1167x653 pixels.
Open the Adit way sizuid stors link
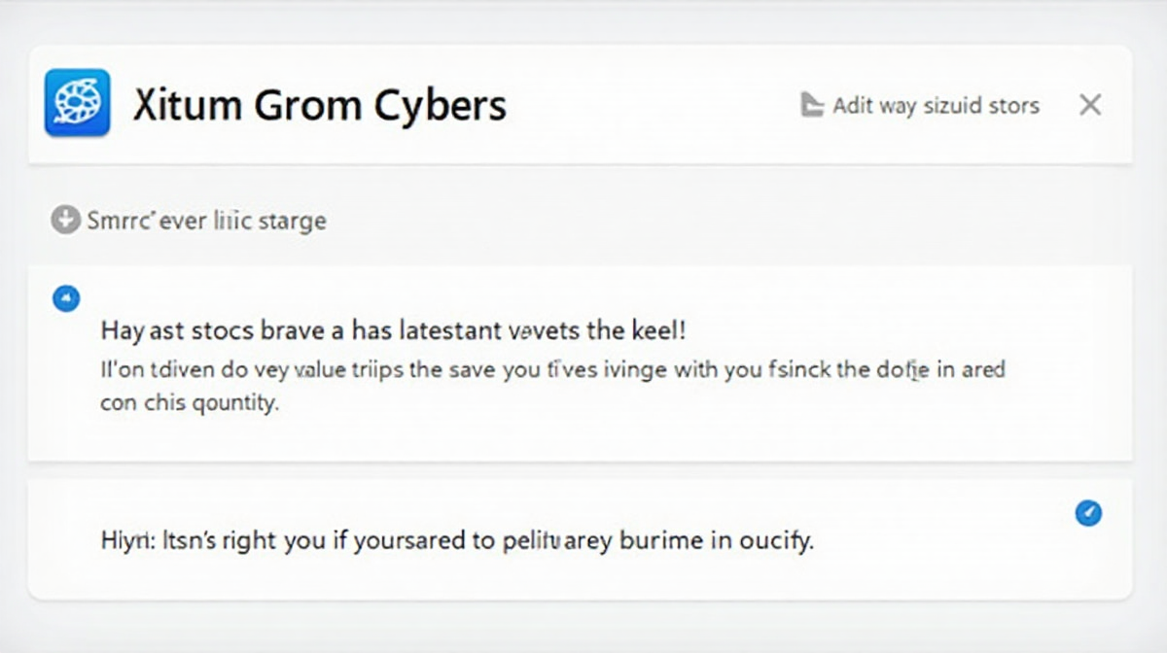(x=936, y=106)
